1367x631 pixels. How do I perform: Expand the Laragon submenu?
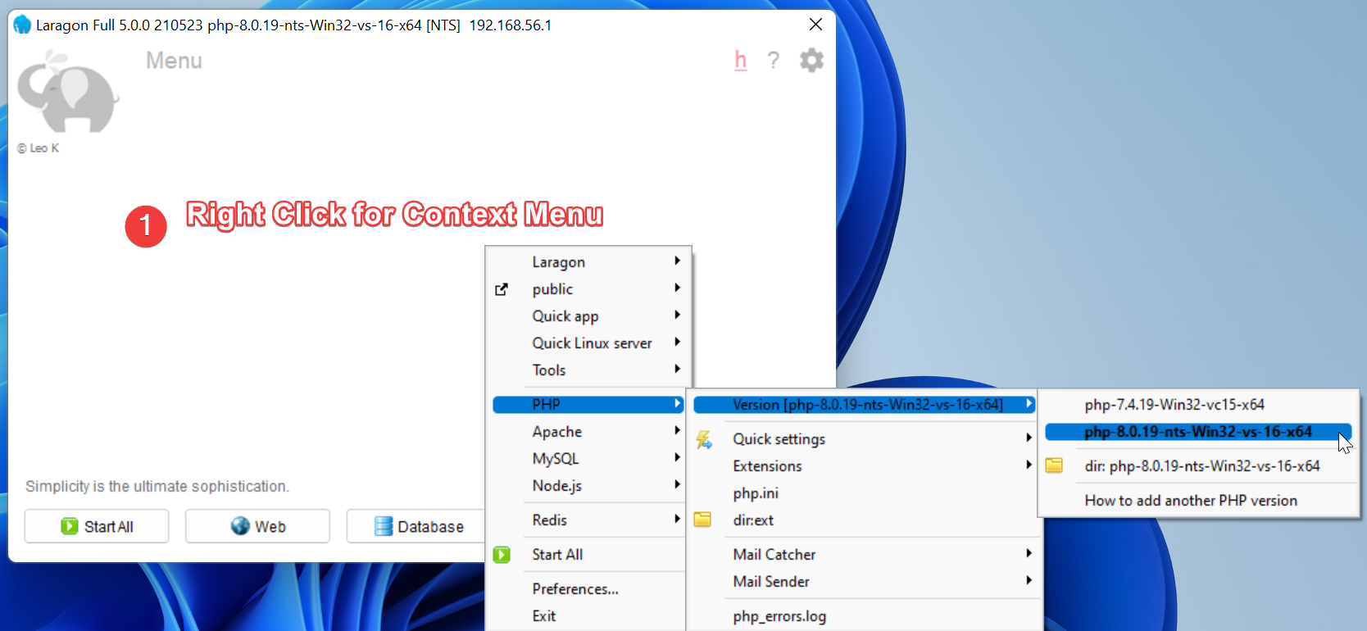588,262
